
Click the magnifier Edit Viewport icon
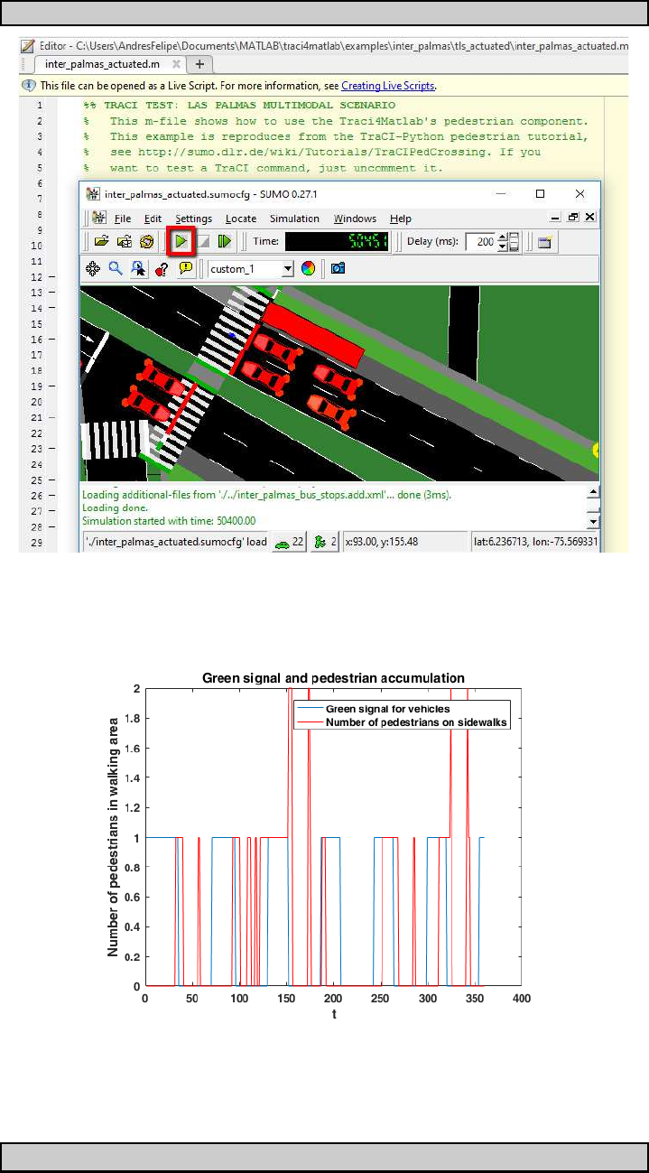[x=115, y=268]
